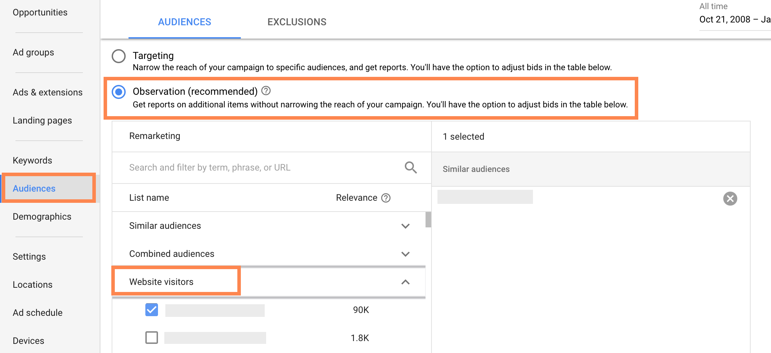Viewport: 771px width, 353px height.
Task: Switch to the AUDIENCES tab
Action: click(184, 22)
